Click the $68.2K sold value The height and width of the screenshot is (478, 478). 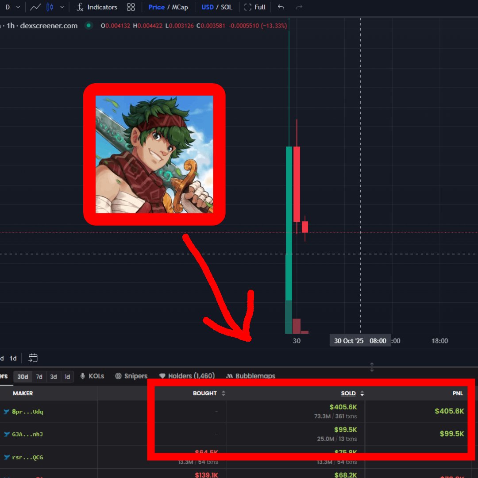click(x=346, y=474)
